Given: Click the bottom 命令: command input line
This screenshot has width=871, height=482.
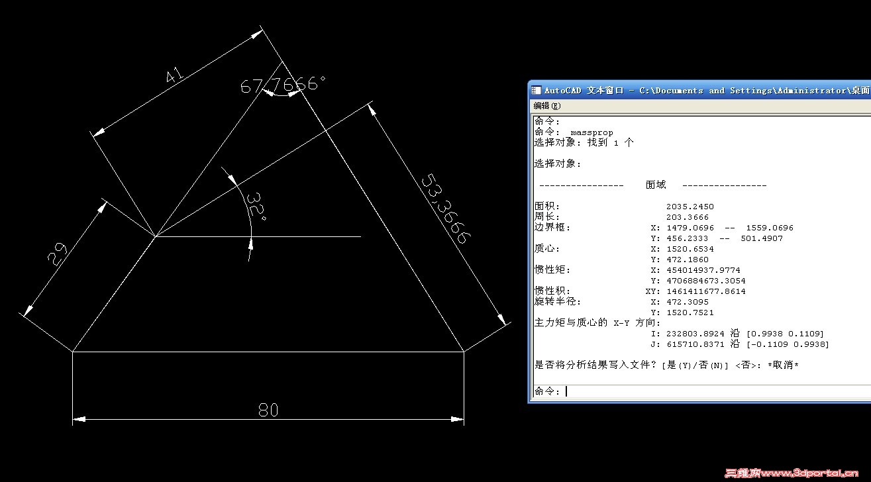Looking at the screenshot, I should 702,391.
